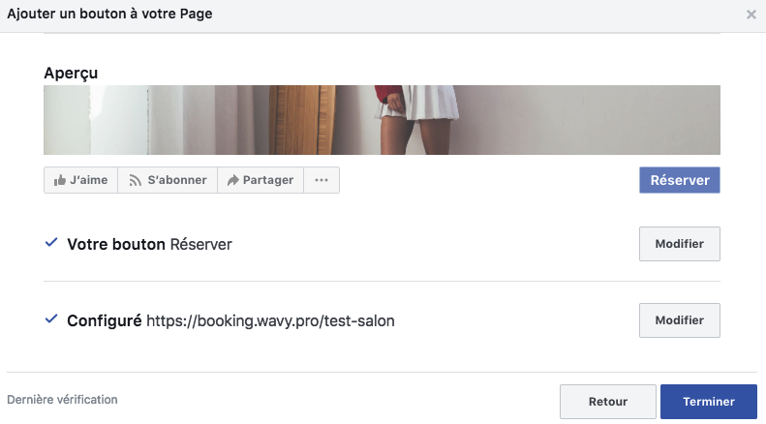The image size is (766, 424).
Task: Click the Retour button
Action: coord(608,402)
